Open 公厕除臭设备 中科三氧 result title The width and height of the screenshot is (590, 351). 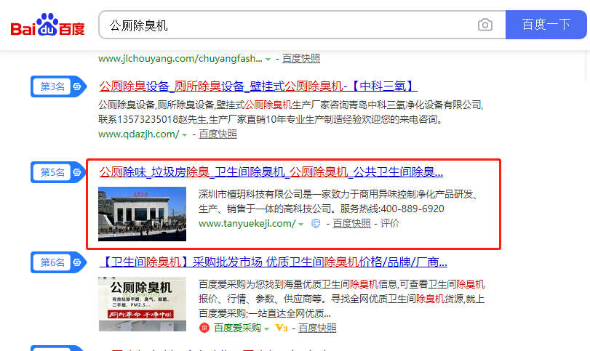coord(258,86)
